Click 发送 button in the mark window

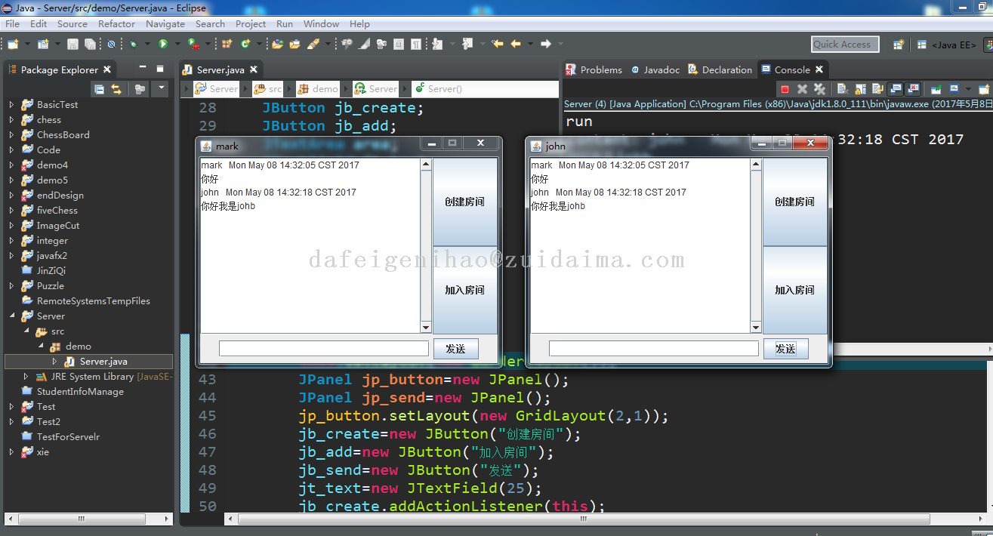[456, 349]
